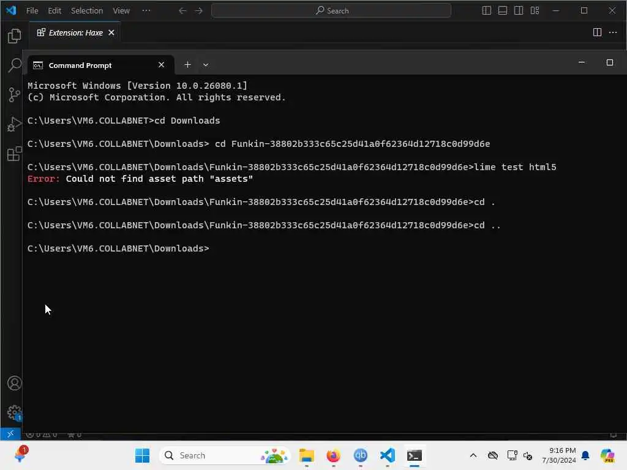
Task: Close the Command Prompt tab
Action: (161, 65)
